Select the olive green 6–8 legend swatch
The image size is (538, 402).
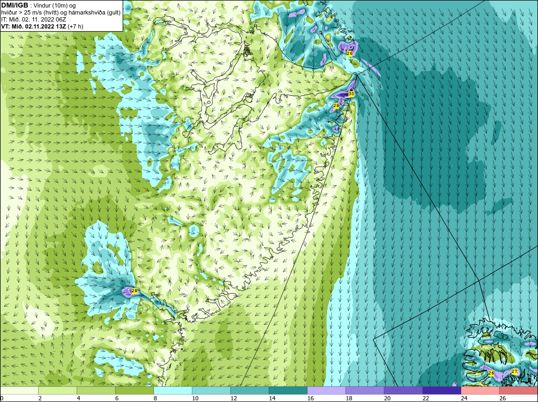[134, 390]
